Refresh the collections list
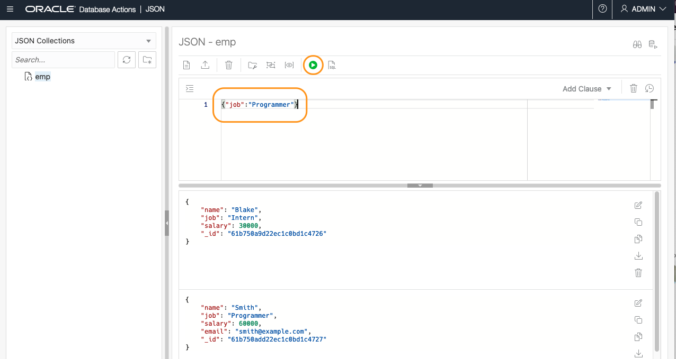The image size is (676, 359). coord(127,60)
